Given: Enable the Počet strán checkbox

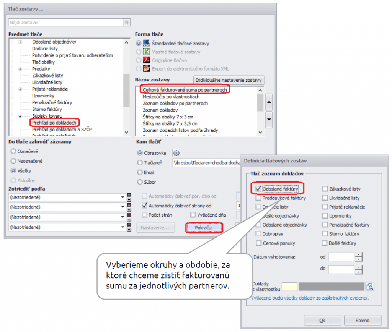Looking at the screenshot, I should pos(145,215).
